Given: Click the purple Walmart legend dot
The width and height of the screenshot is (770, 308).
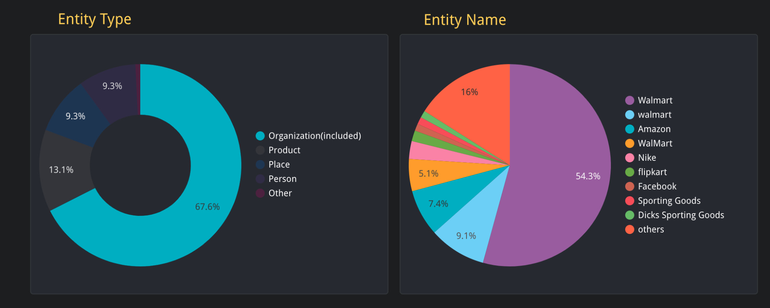Looking at the screenshot, I should [x=629, y=100].
